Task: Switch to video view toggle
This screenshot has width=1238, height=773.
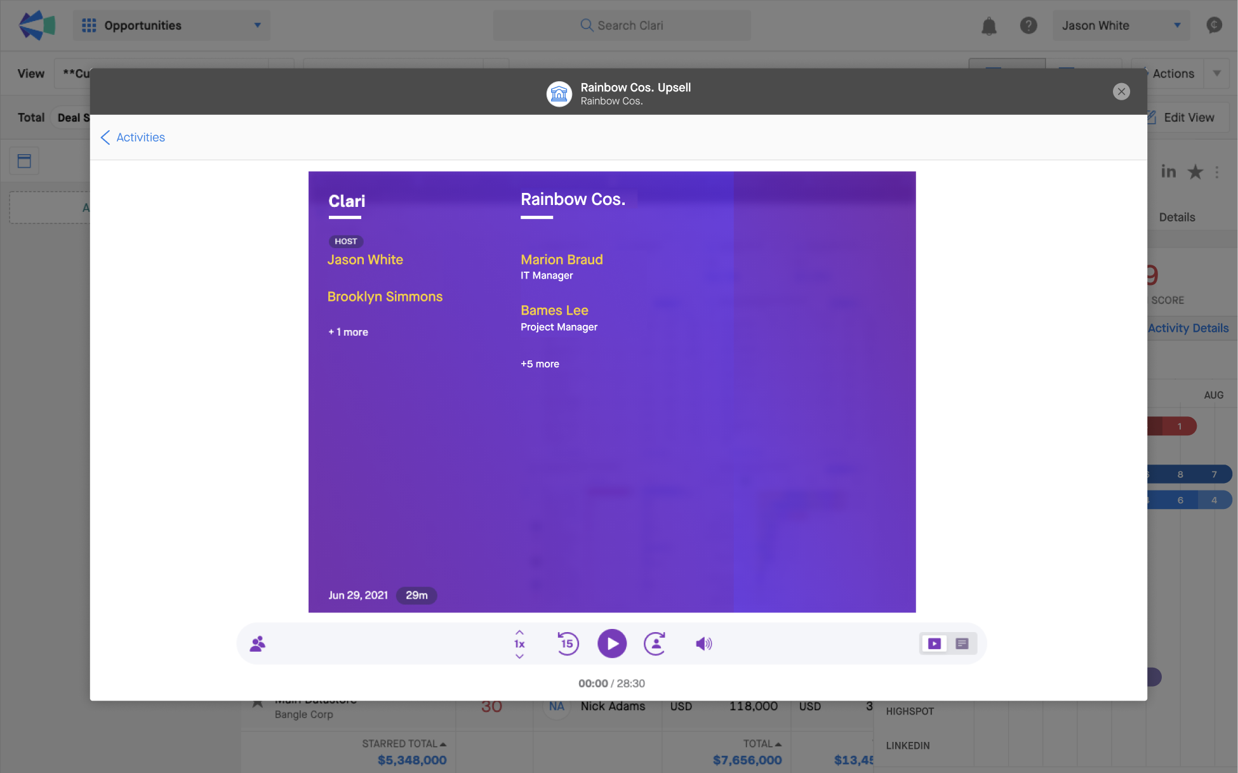Action: [x=934, y=644]
